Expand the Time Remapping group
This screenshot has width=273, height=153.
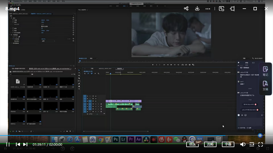coord(10,43)
